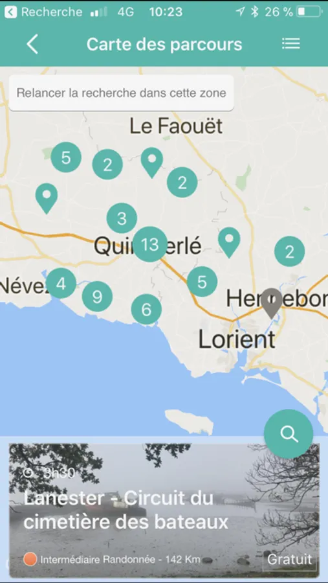The image size is (328, 583).
Task: Tap the Lorient label on map
Action: coord(237,340)
